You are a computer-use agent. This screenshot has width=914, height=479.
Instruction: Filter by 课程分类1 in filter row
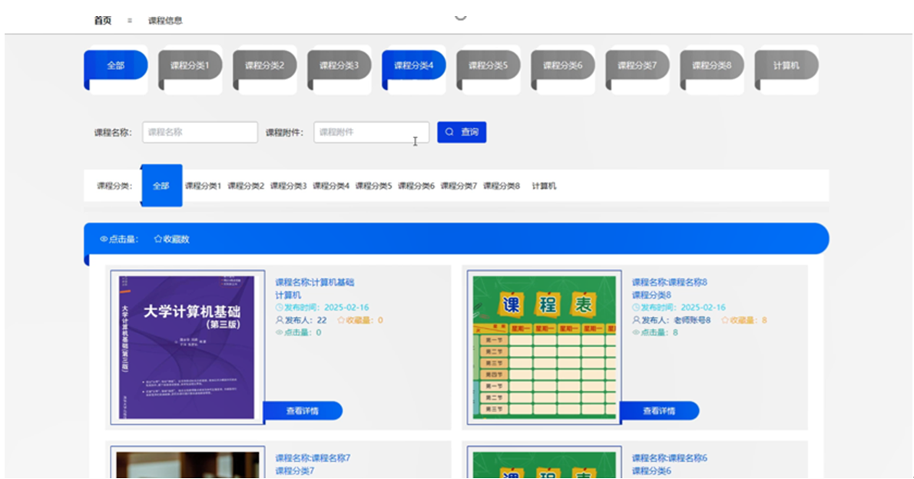(x=203, y=186)
